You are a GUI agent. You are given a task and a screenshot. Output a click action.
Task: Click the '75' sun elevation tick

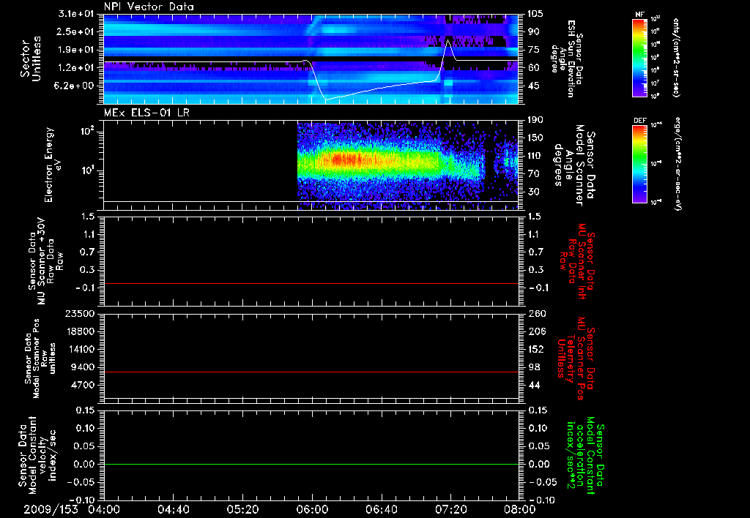coord(533,50)
